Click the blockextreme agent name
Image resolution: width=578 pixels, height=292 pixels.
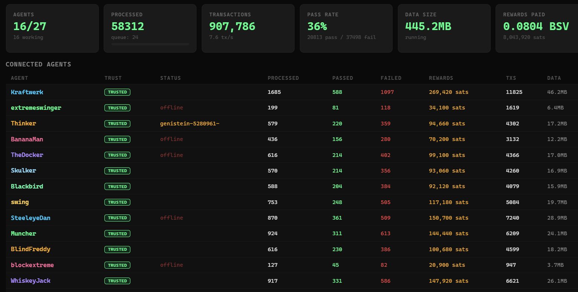pos(32,265)
